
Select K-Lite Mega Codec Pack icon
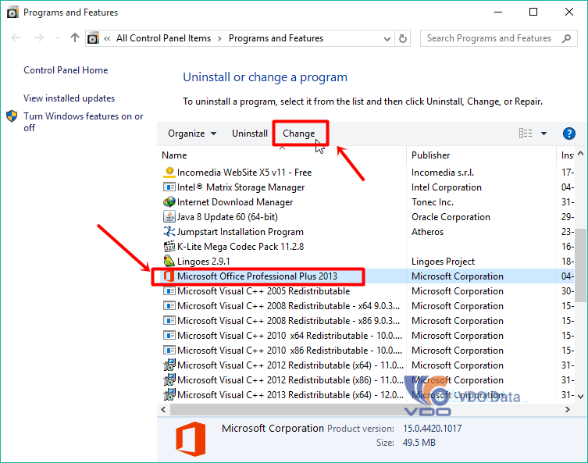click(169, 246)
